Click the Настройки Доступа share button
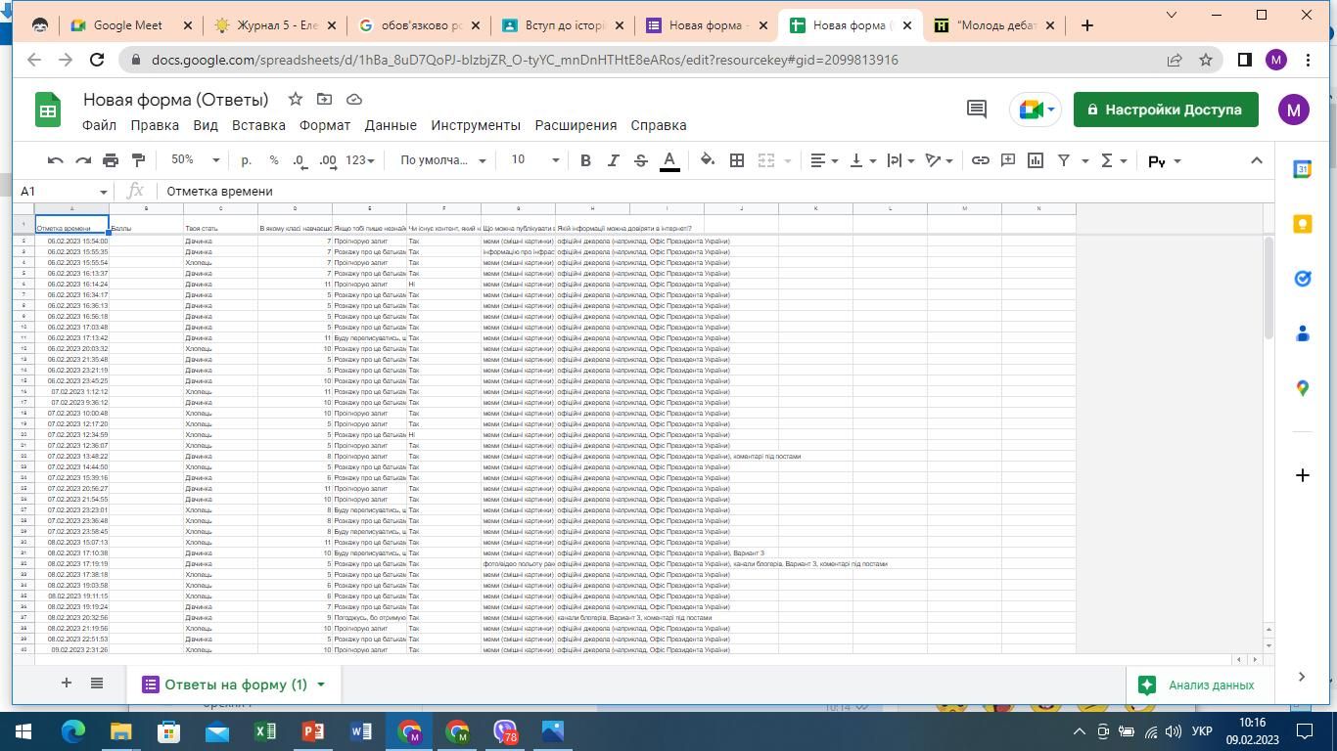The image size is (1337, 751). tap(1165, 110)
